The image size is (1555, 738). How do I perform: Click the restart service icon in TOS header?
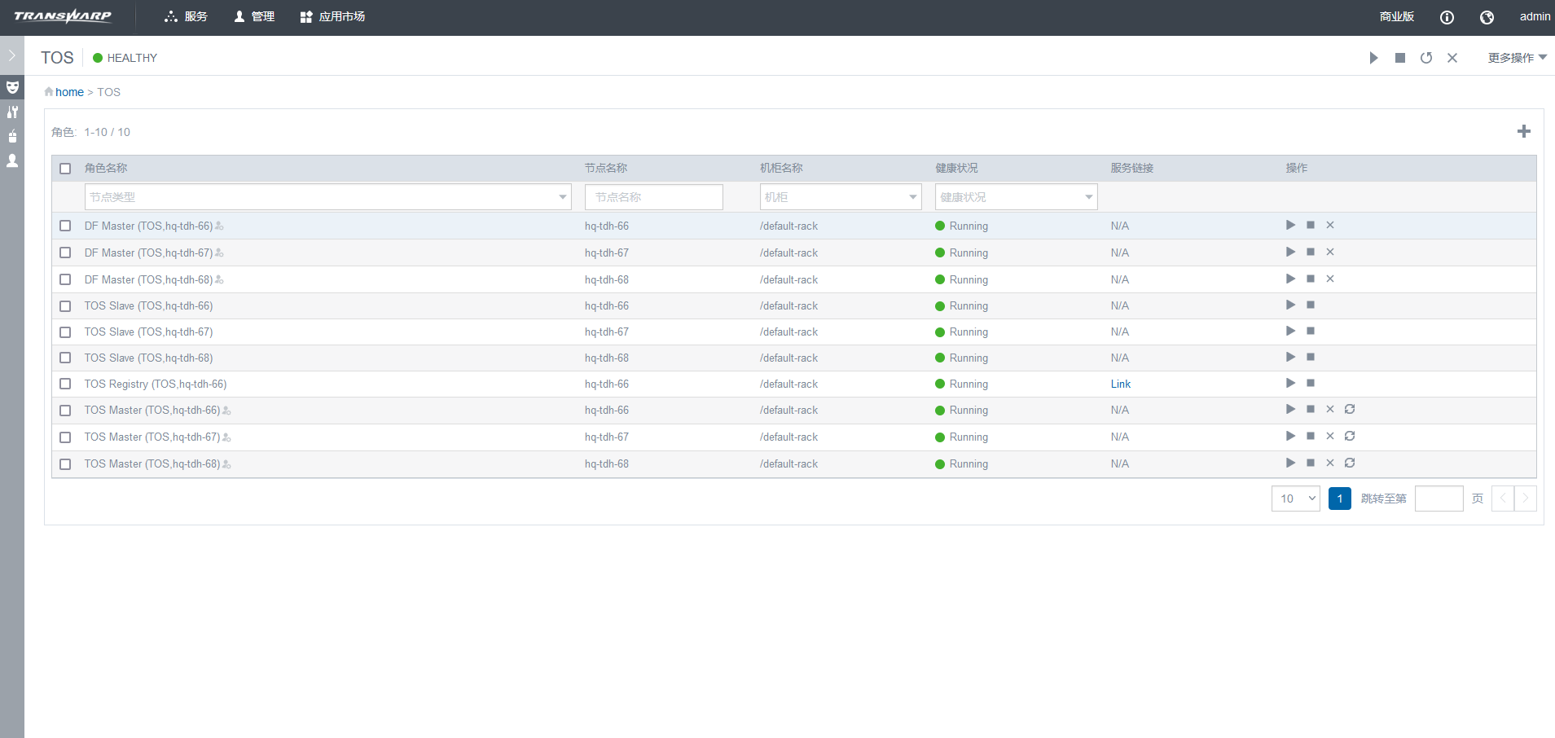coord(1425,58)
